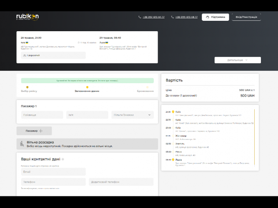
Task: Click the 28 травня, 21:30 departure time
Action: pos(31,38)
